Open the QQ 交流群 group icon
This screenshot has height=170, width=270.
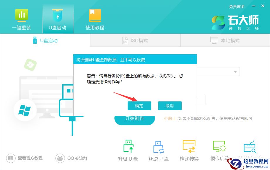coord(60,158)
